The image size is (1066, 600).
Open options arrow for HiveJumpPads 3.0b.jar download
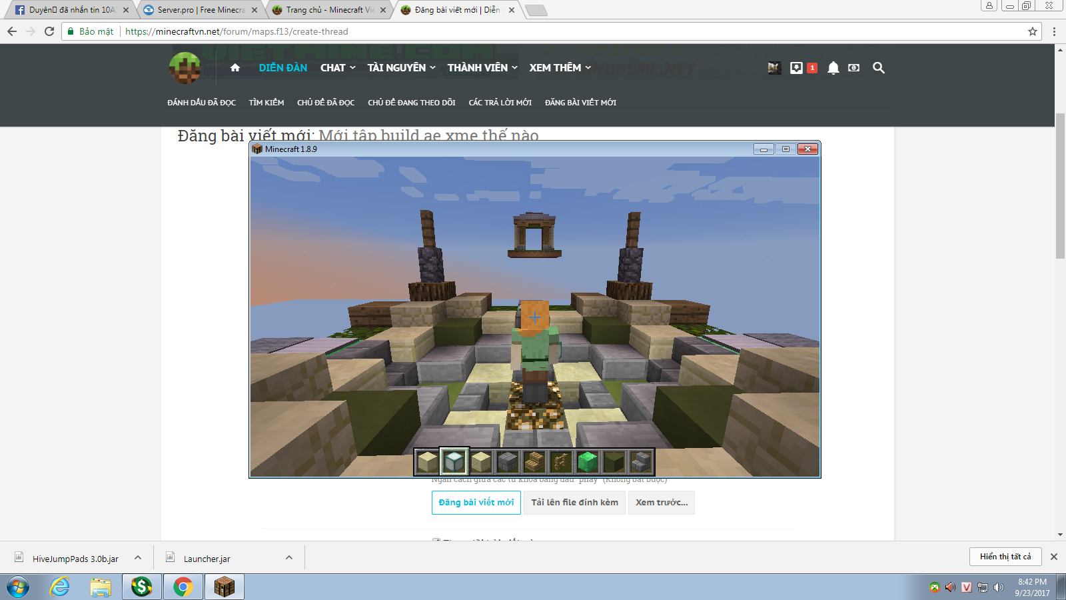[138, 558]
